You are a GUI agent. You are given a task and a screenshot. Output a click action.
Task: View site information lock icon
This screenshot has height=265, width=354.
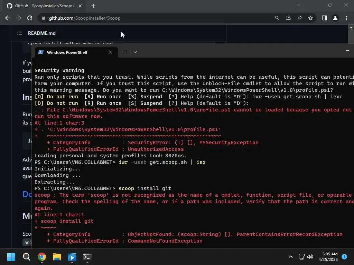click(44, 18)
